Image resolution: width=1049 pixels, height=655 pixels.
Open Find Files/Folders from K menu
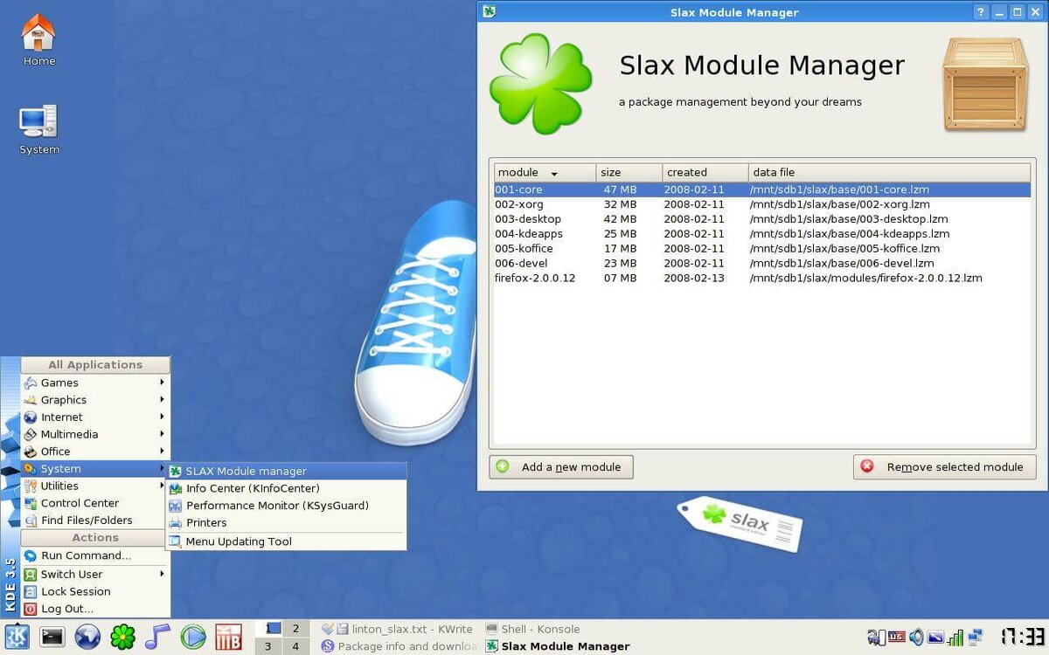[x=94, y=521]
